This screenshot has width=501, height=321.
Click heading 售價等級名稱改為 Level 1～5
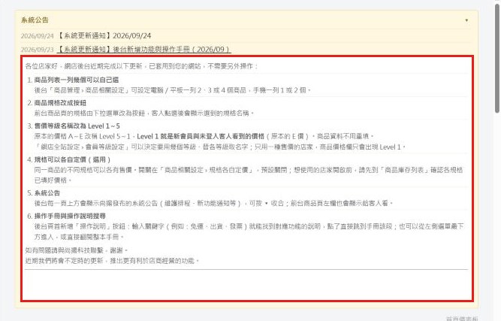pos(77,126)
